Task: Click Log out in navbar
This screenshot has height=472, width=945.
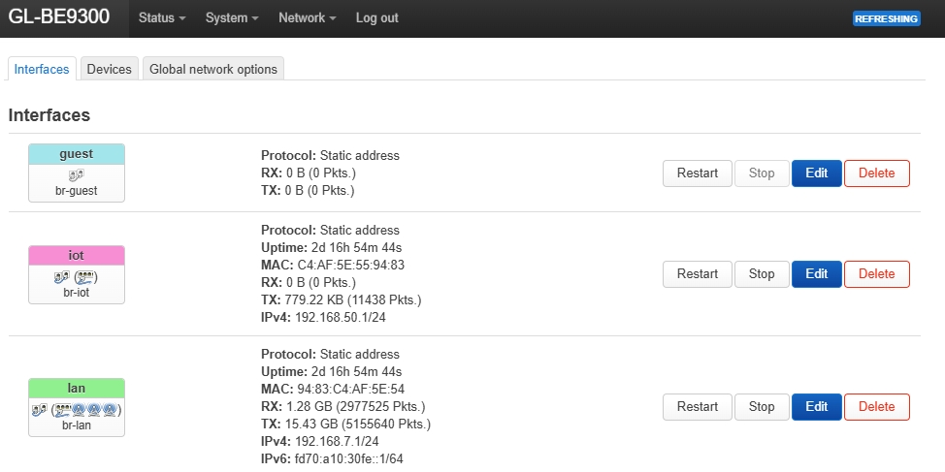Action: [376, 18]
